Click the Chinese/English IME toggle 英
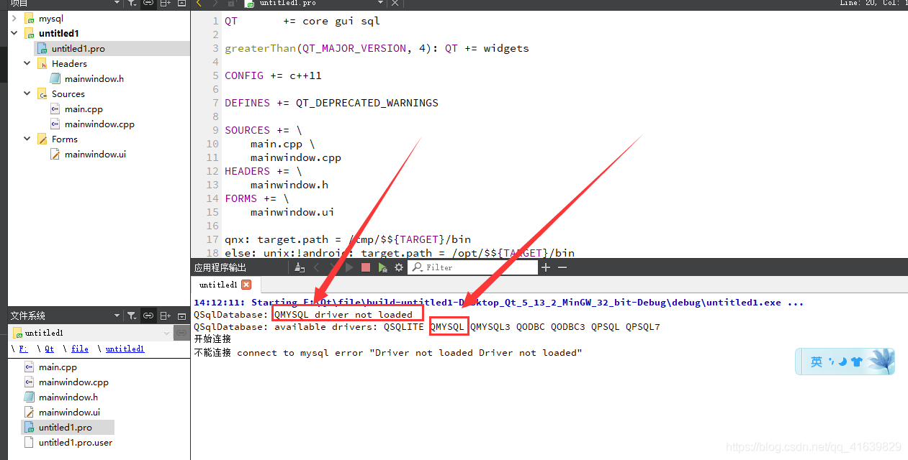 (817, 362)
